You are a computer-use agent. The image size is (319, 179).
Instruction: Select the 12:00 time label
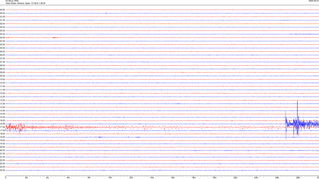[2, 93]
